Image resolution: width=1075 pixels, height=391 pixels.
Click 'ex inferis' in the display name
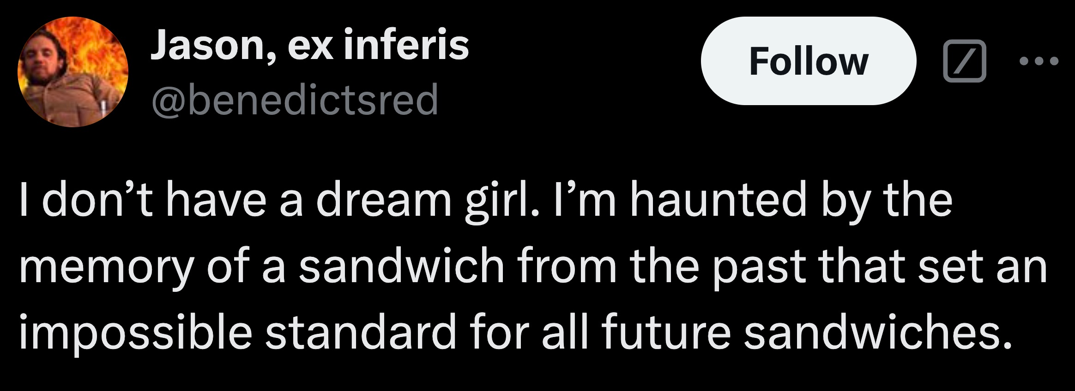pos(378,46)
